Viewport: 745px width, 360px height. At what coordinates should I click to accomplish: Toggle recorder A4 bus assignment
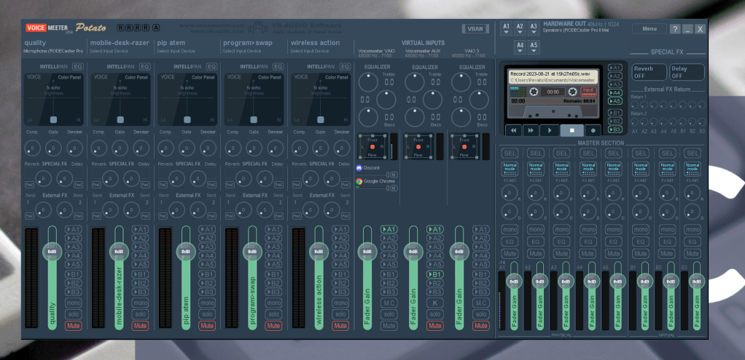615,93
